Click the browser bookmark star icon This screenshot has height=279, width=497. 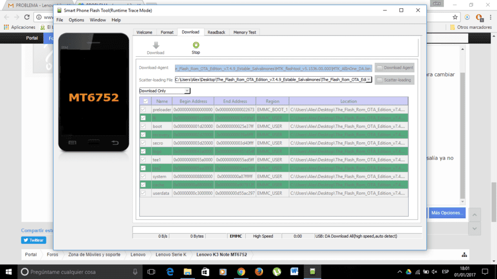click(455, 17)
